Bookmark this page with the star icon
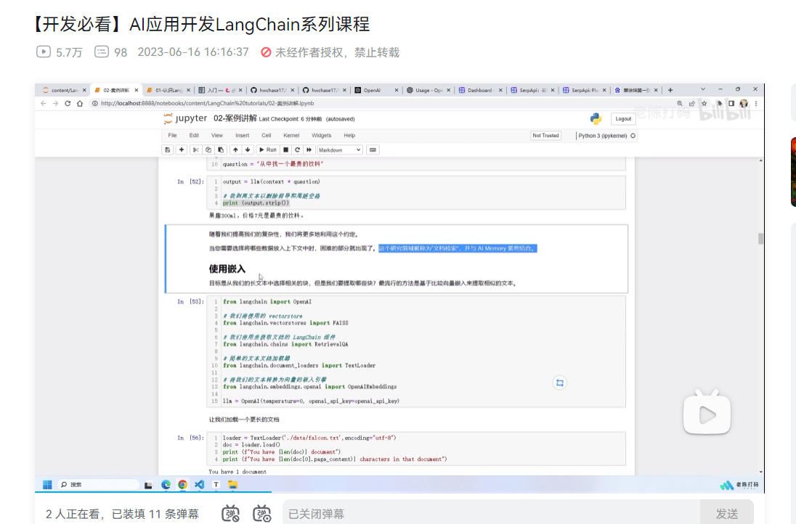796x524 pixels. [704, 104]
